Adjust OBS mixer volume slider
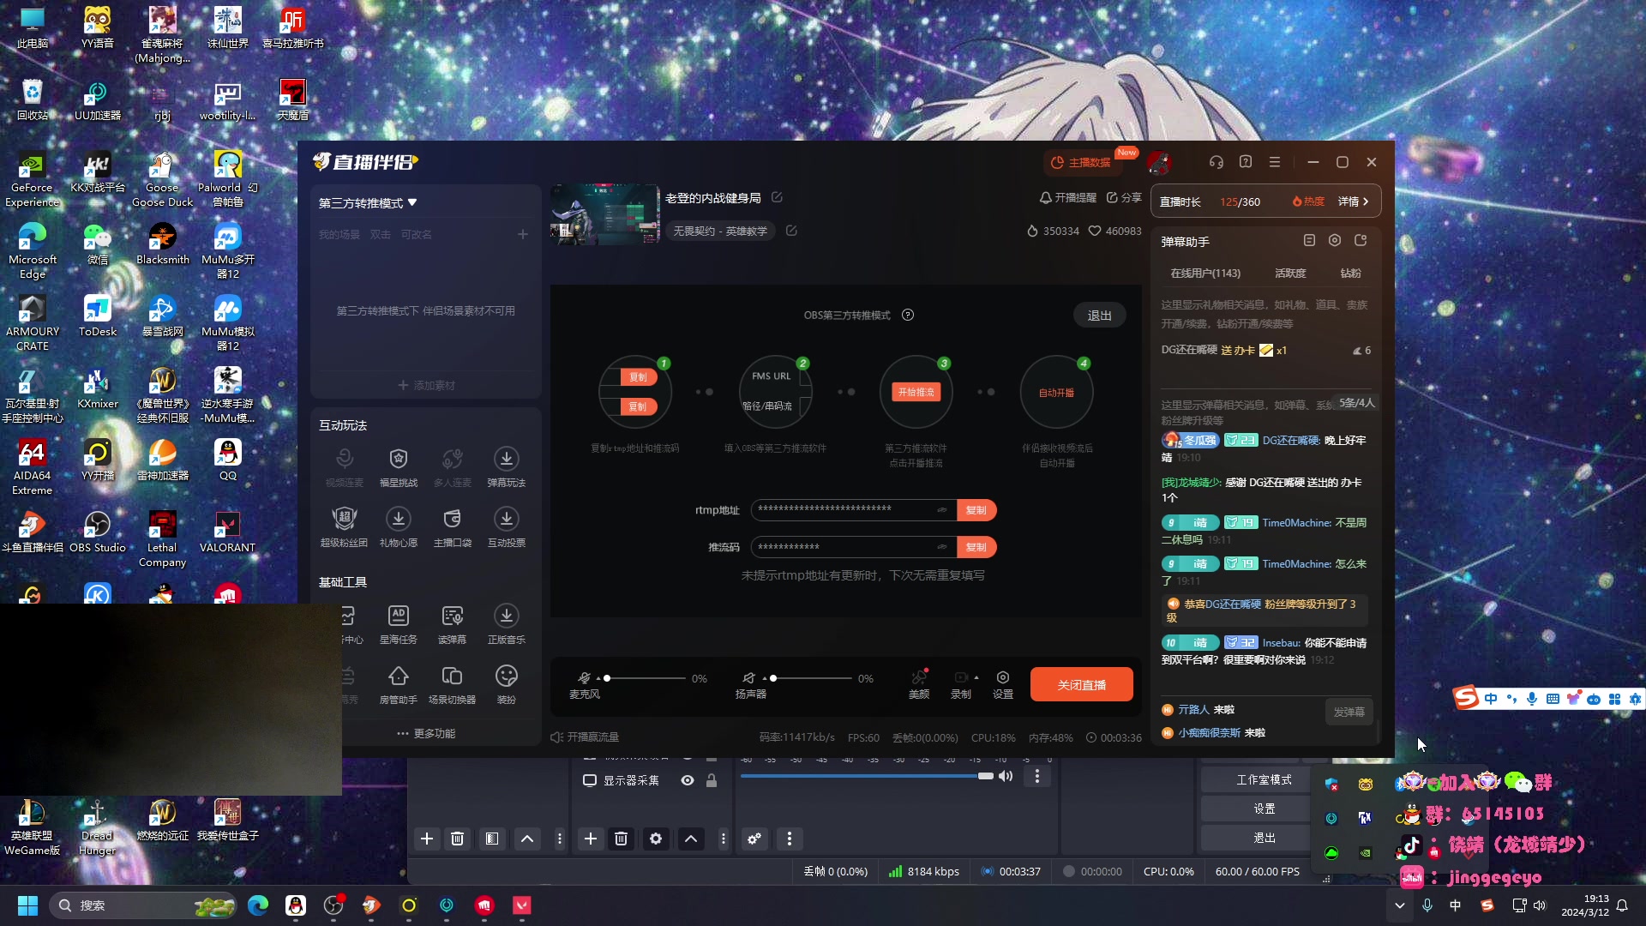The width and height of the screenshot is (1646, 926). pyautogui.click(x=867, y=776)
